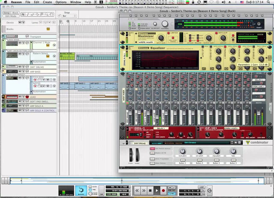Toggle the Snap checkbox
274x198 pixels.
59,16
